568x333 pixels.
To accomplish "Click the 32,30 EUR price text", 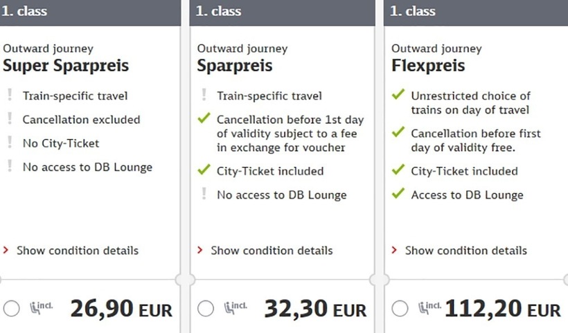I will click(314, 309).
